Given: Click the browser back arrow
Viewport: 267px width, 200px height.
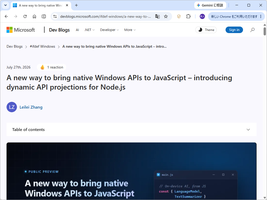Looking at the screenshot, I should [6, 16].
